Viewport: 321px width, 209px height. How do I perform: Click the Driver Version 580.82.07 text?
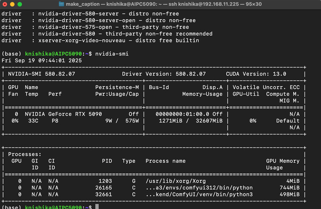[x=164, y=74]
